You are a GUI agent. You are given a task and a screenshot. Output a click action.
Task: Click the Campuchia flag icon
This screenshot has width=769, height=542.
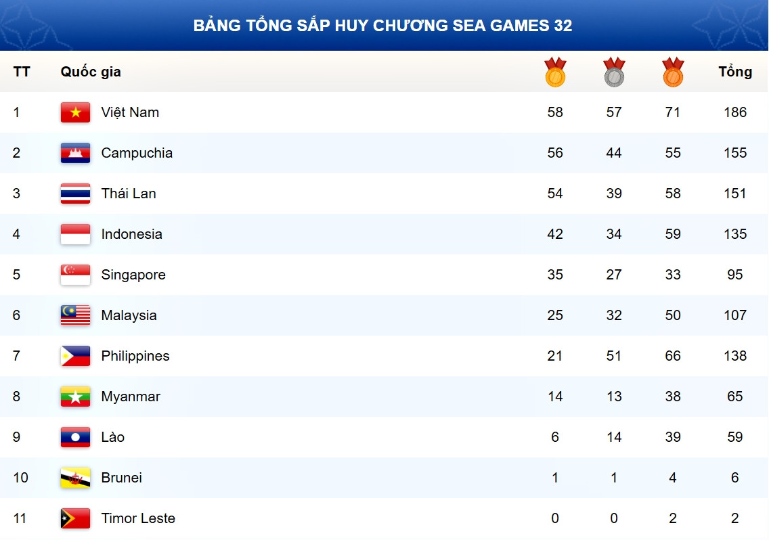[75, 153]
